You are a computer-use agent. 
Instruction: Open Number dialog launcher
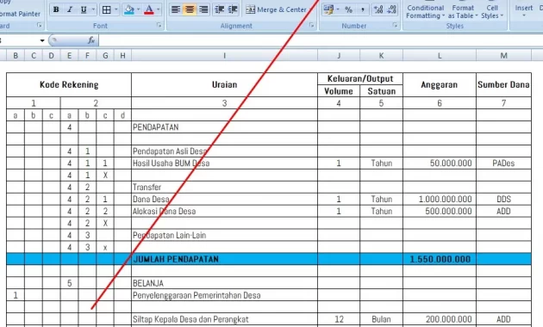(x=395, y=25)
